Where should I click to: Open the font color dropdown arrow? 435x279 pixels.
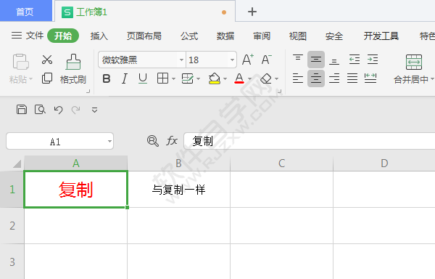coord(249,79)
